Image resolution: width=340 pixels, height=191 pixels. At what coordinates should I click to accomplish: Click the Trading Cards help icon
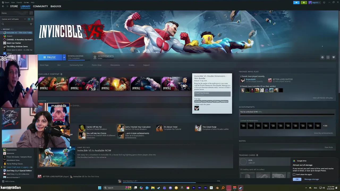[x=257, y=155]
